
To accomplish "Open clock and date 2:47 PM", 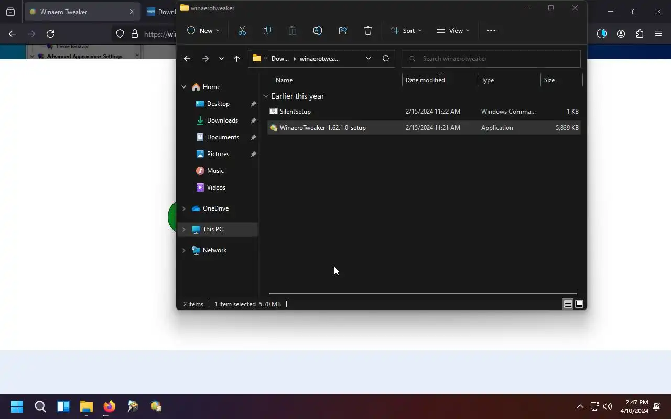I will (634, 406).
